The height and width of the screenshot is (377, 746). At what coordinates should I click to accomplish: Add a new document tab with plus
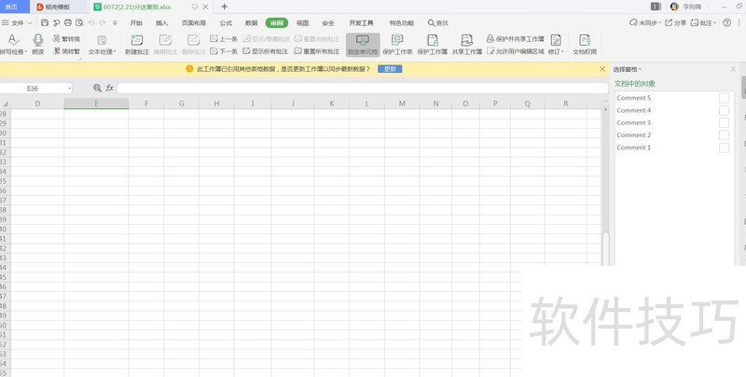(224, 7)
